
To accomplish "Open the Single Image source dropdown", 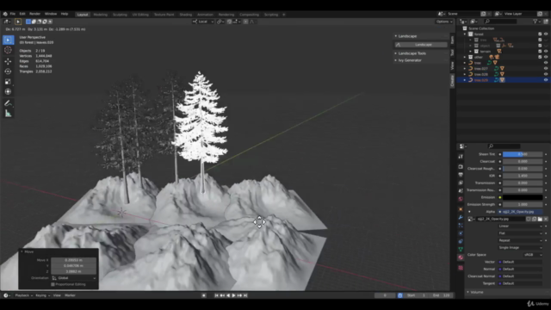I will pos(520,248).
